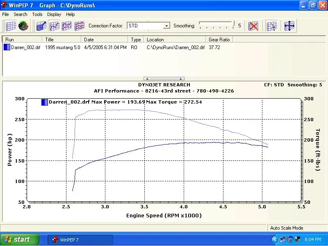
Task: Click the network computers tray icon
Action: pyautogui.click(x=282, y=239)
